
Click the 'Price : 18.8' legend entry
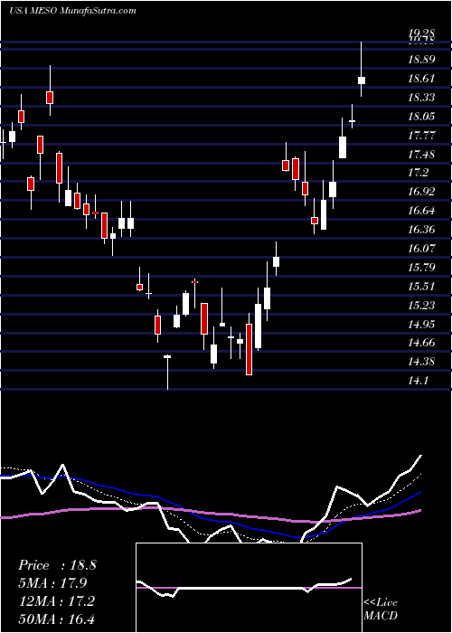[57, 565]
